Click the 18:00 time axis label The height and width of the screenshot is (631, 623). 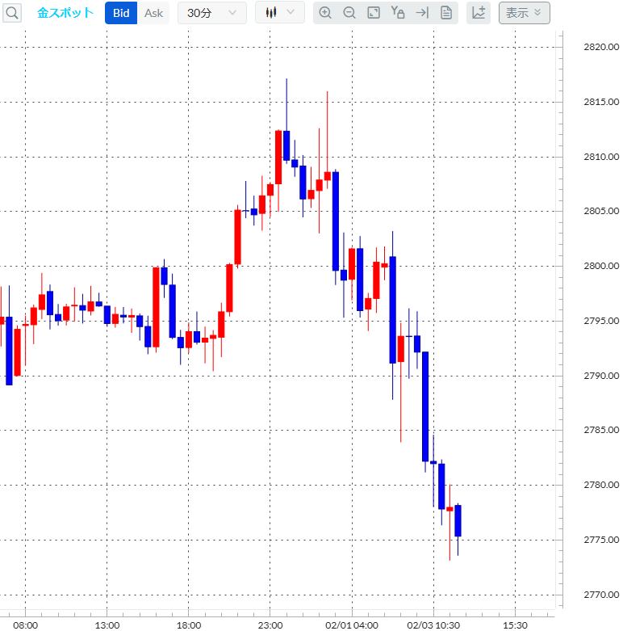coord(189,625)
